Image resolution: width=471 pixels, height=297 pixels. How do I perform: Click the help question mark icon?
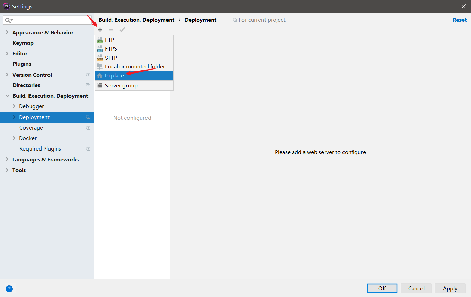point(9,289)
